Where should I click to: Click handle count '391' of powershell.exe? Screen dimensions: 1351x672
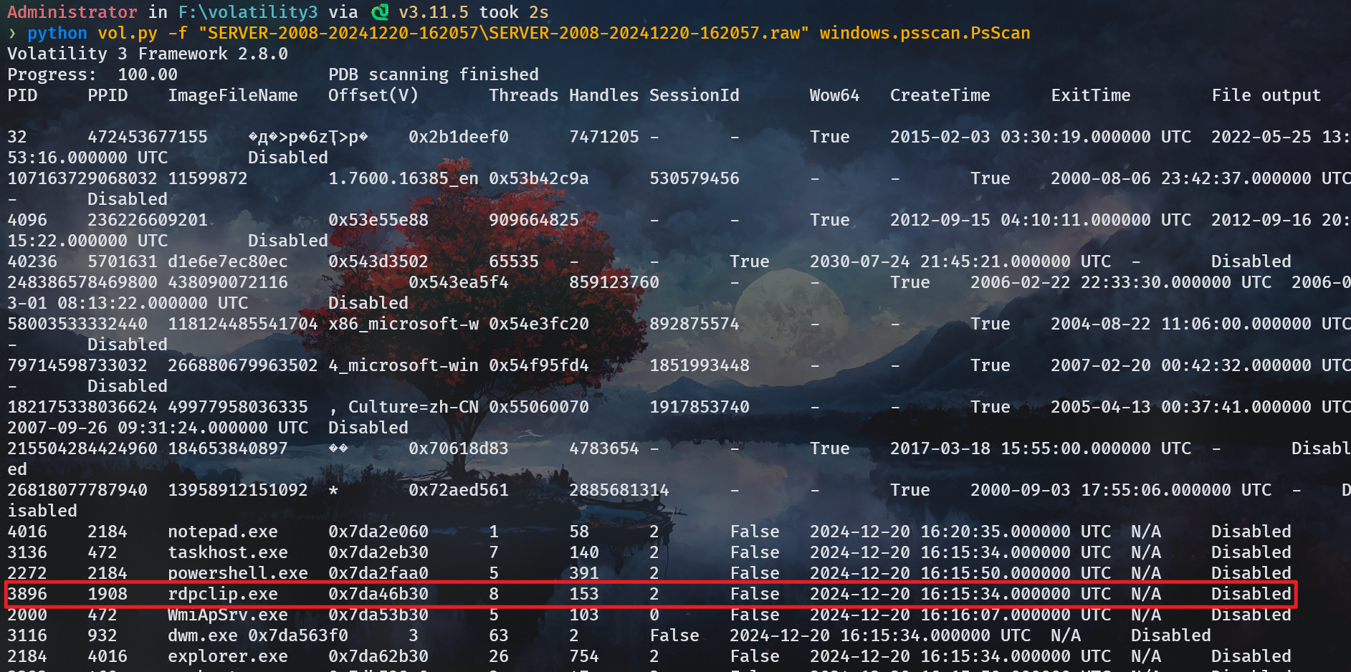tap(584, 573)
